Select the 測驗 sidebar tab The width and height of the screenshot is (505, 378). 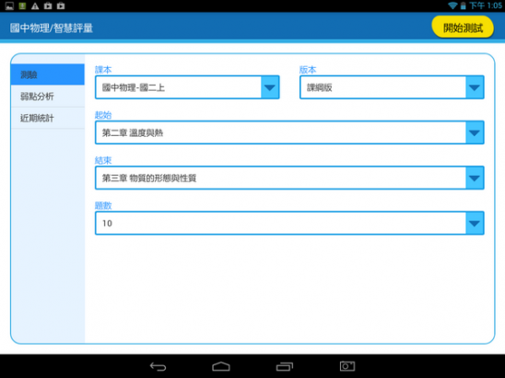point(48,74)
